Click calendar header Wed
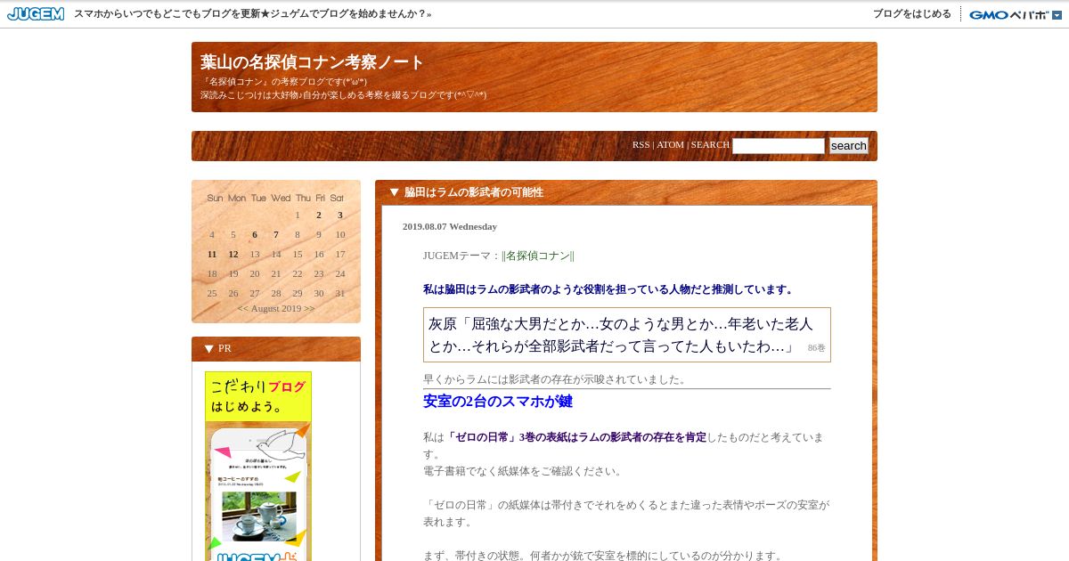This screenshot has height=561, width=1069. click(281, 198)
